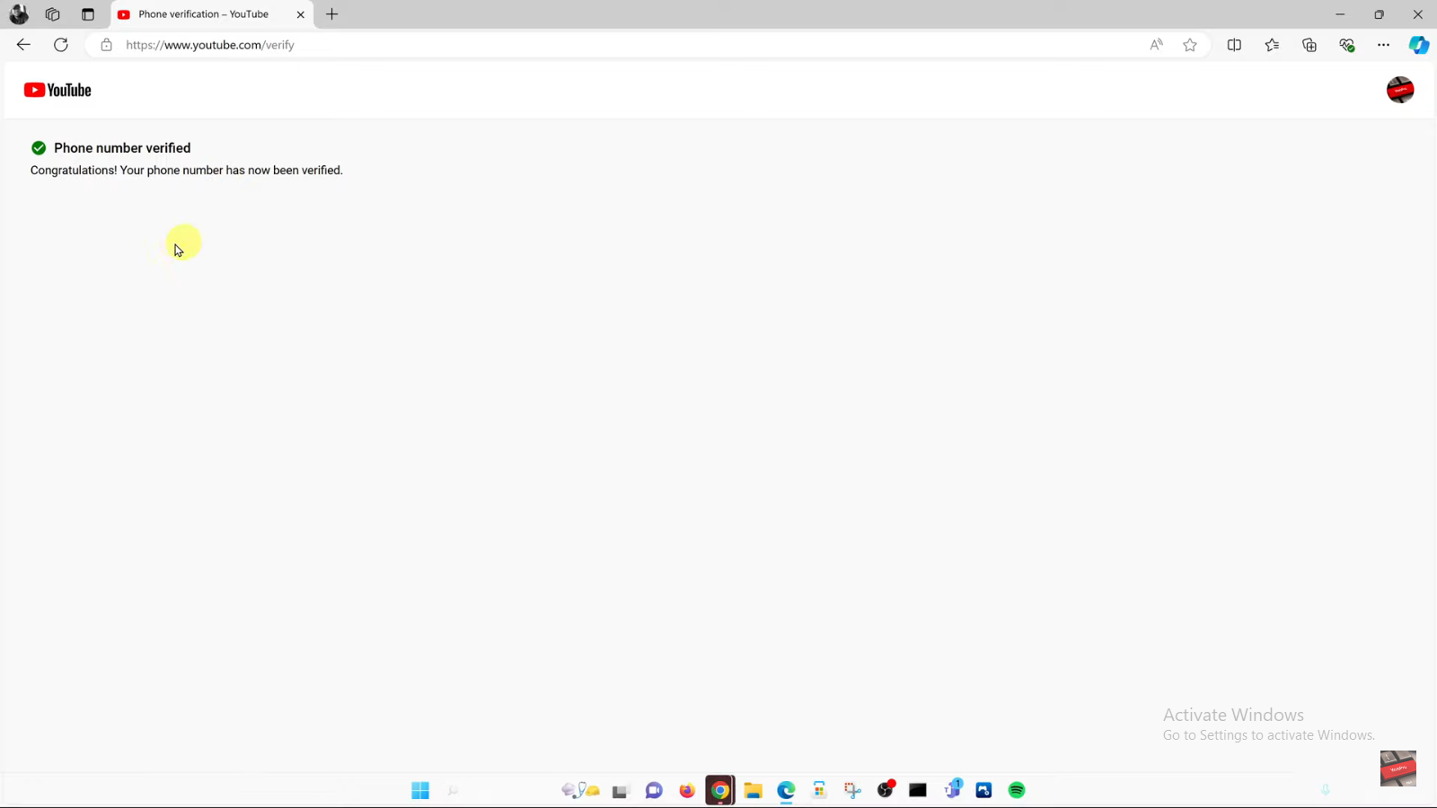Open tab actions menu
The image size is (1437, 808).
88,14
